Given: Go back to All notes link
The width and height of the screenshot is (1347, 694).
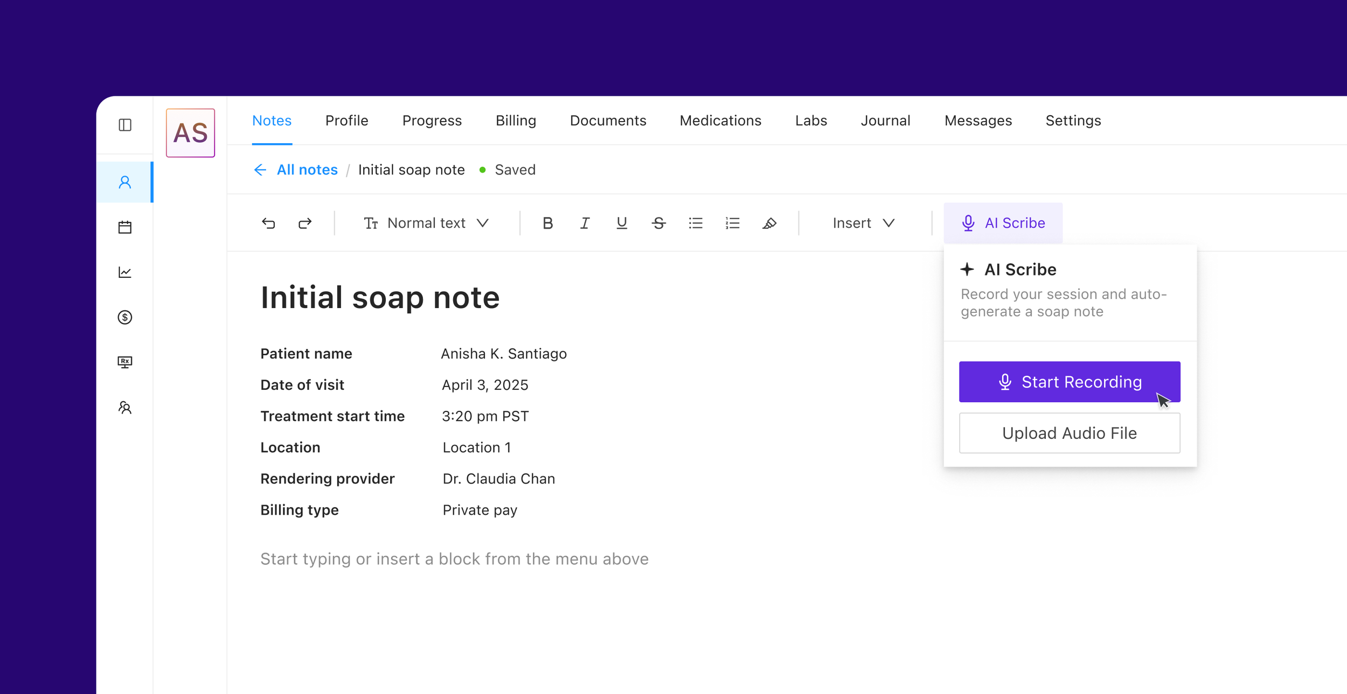Looking at the screenshot, I should 307,170.
